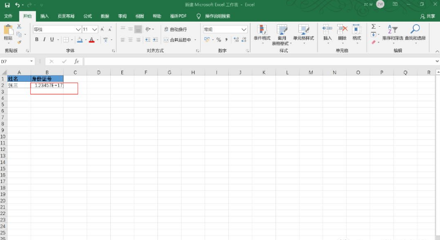Toggle bottom align button
440x240 pixels.
point(138,29)
